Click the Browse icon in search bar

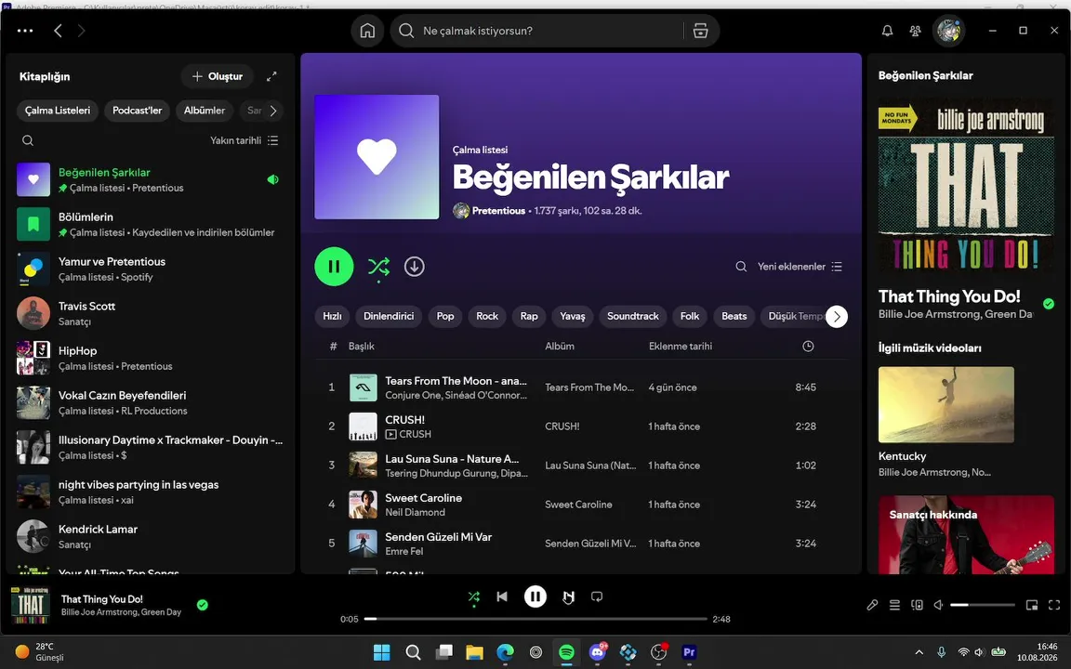click(700, 31)
